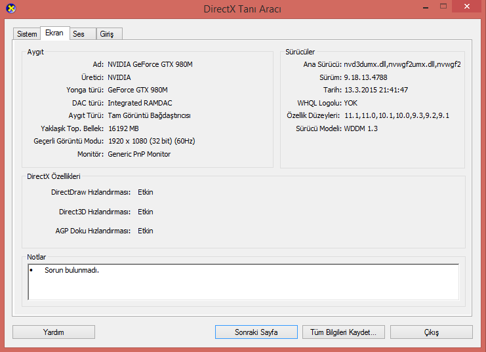The image size is (486, 352).
Task: Click the Çıkış button
Action: (x=432, y=332)
